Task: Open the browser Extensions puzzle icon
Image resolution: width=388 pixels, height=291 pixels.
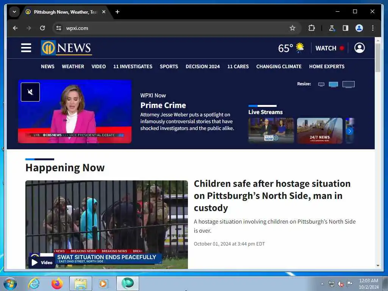Action: coord(311,28)
